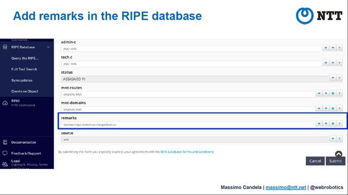
Task: Click the plus icon in status row
Action: tap(333, 78)
